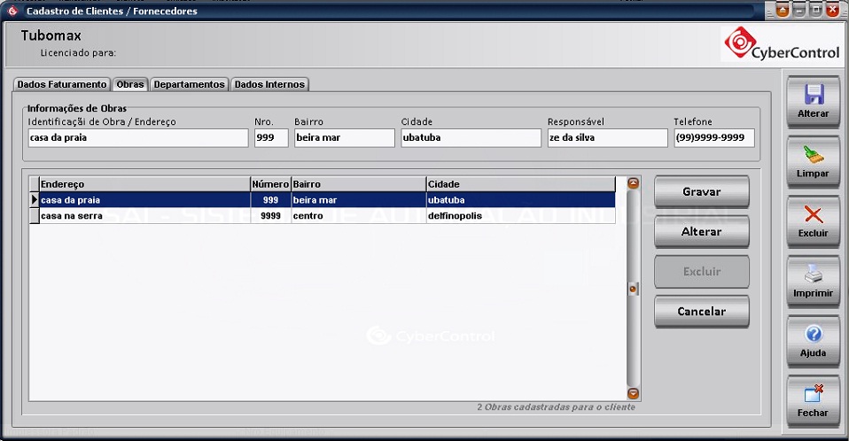Click the grid scrollbar middle thumb
This screenshot has width=849, height=441.
click(x=633, y=289)
